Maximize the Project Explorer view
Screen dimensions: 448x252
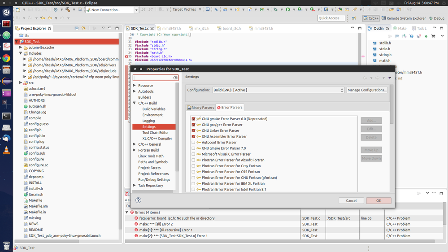(117, 28)
